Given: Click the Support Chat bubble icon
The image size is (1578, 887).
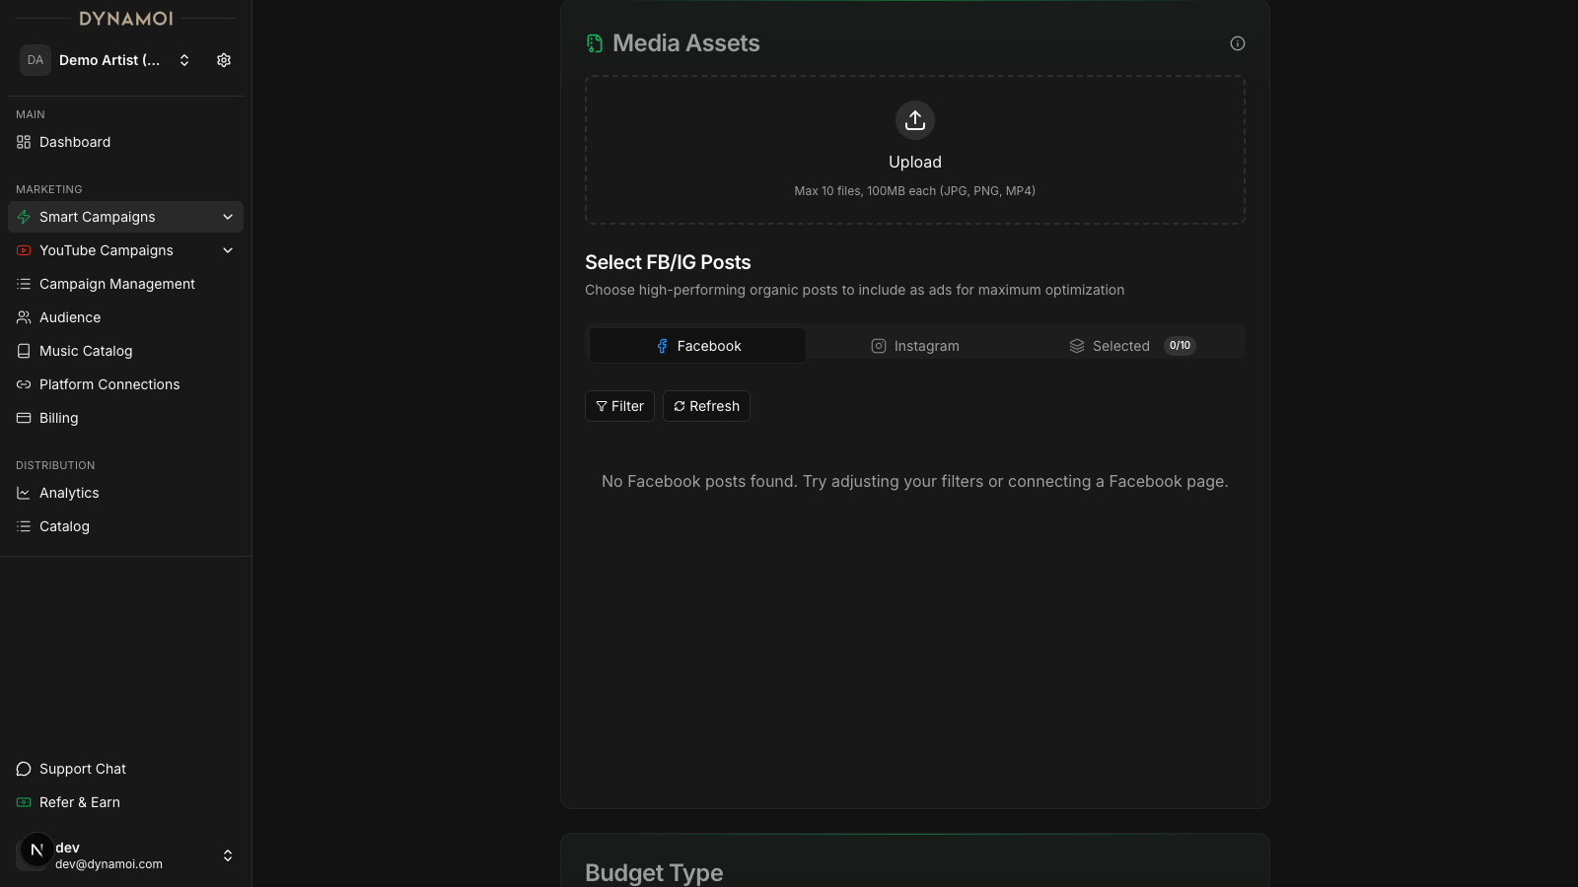Looking at the screenshot, I should [23, 769].
